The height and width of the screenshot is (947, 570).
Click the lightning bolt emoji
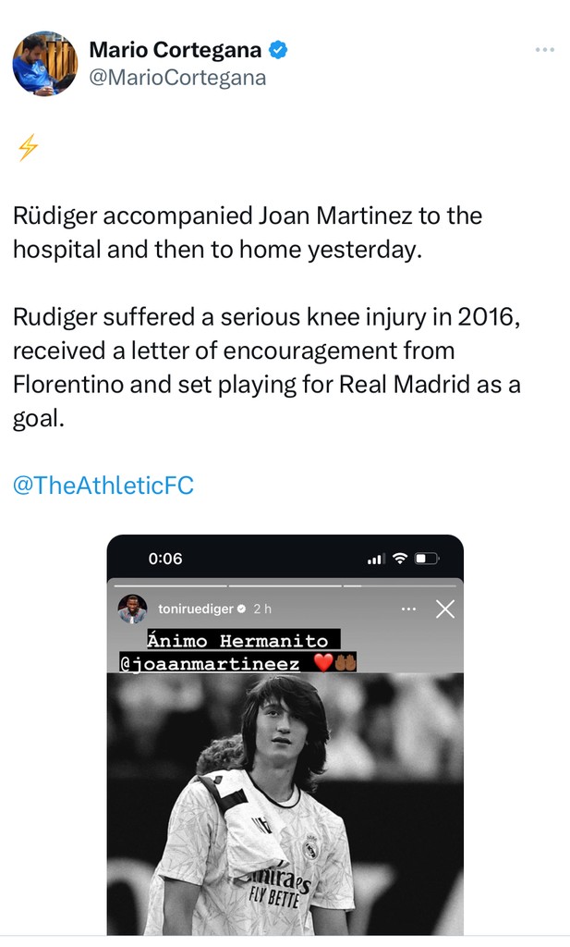[x=29, y=147]
